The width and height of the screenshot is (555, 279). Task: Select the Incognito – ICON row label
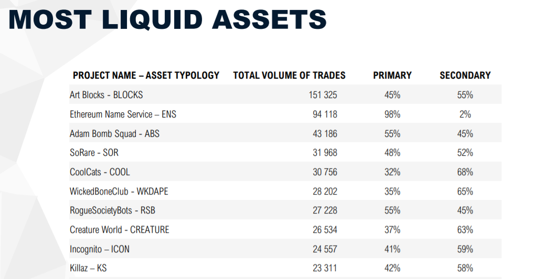point(99,249)
